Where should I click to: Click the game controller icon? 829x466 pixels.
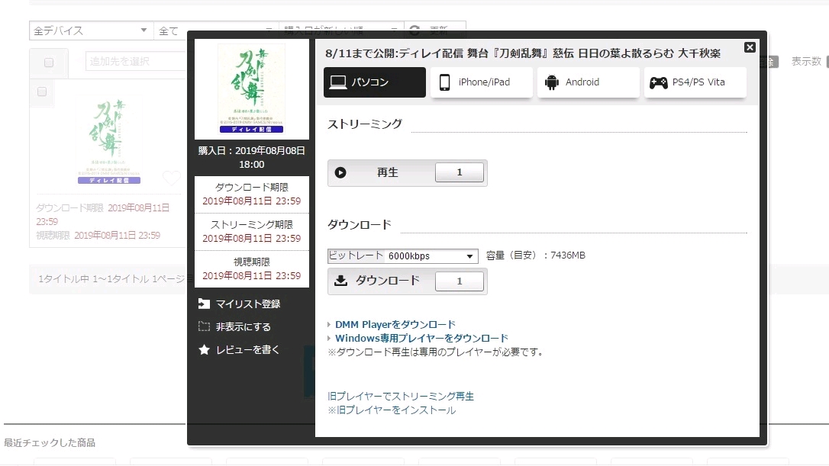pos(658,82)
